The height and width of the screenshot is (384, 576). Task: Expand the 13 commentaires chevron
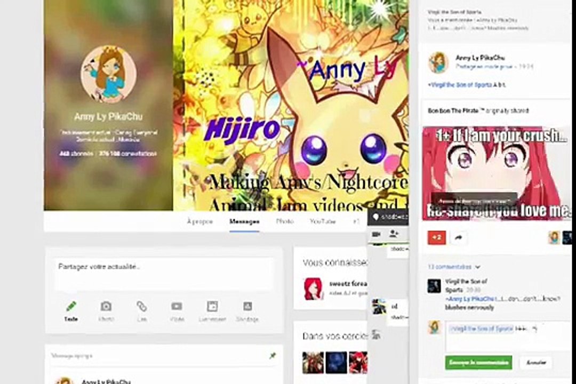coord(477,267)
